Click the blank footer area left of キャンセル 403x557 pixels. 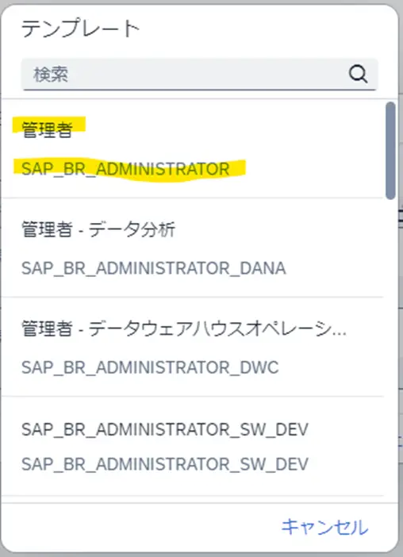[x=139, y=527]
